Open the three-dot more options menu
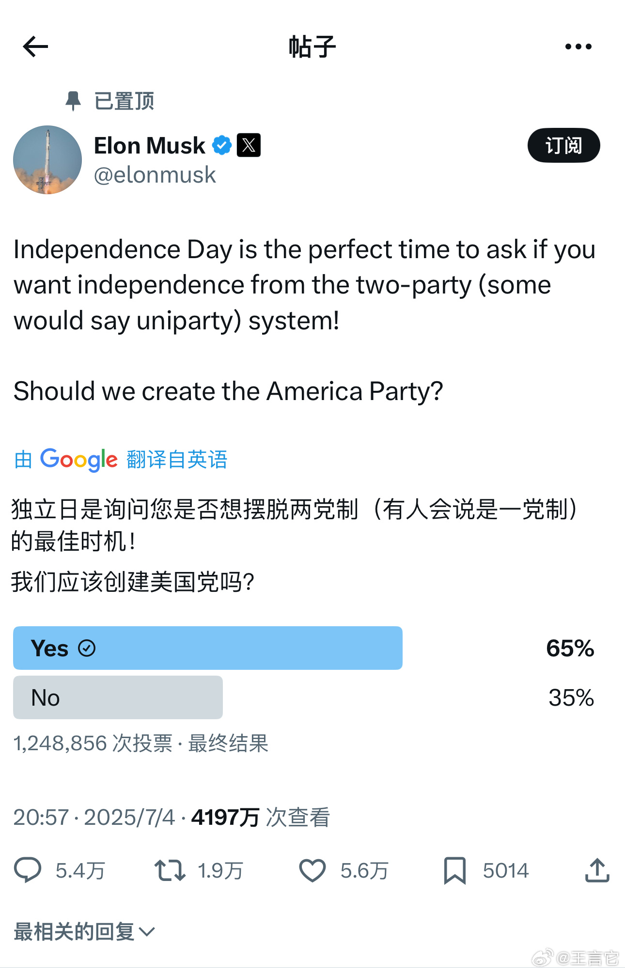The height and width of the screenshot is (973, 625). 578,47
